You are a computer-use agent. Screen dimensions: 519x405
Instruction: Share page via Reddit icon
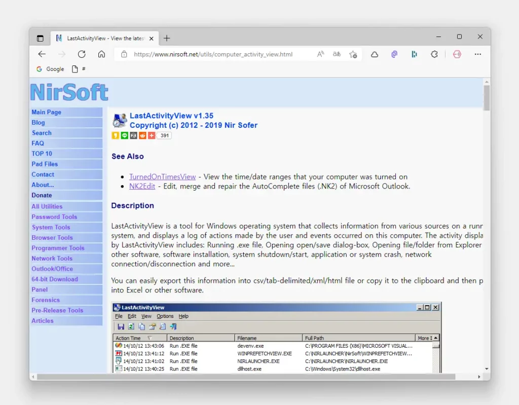click(142, 135)
